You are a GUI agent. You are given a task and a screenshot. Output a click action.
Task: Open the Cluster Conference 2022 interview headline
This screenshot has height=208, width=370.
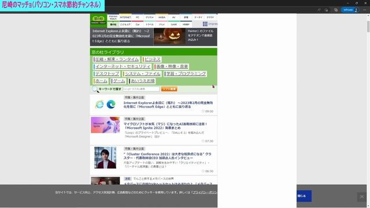(168, 155)
